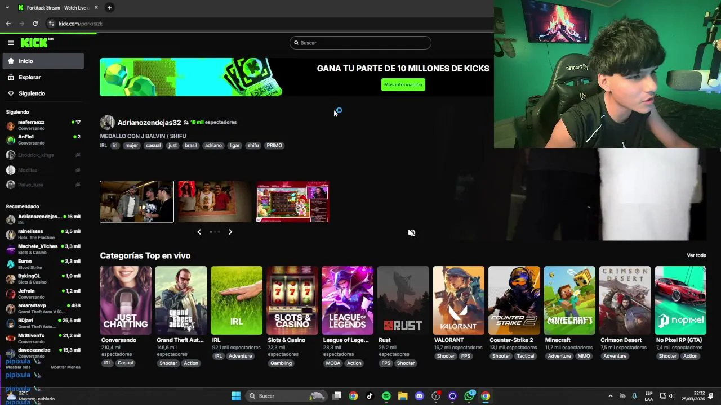Select first featured stream thumbnail

click(x=137, y=201)
